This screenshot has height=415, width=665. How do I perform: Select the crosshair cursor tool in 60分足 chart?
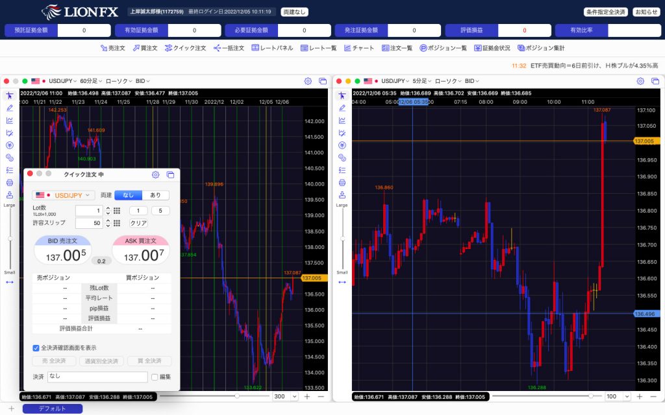[x=9, y=95]
